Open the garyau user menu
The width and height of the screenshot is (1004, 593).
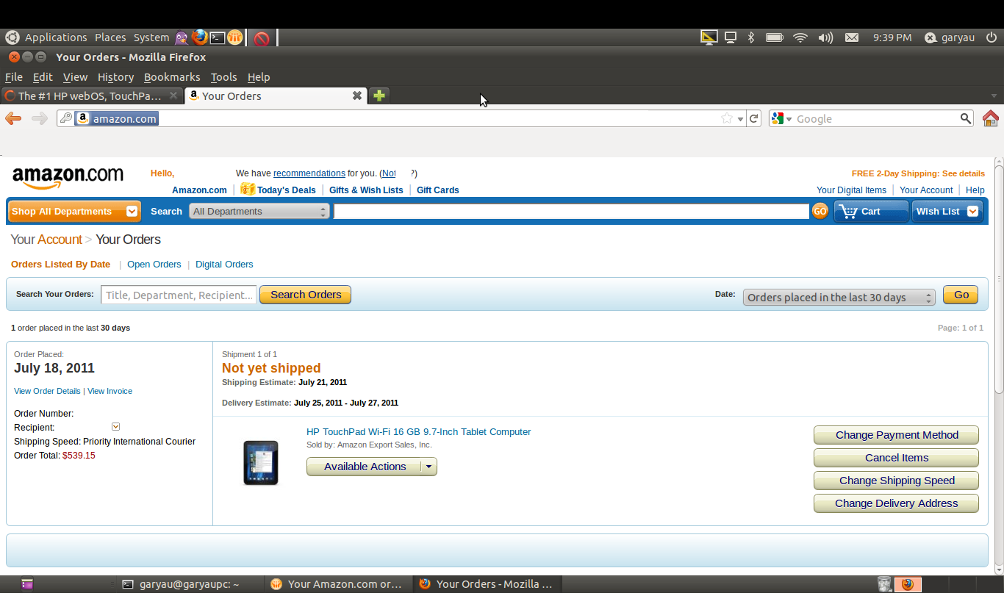click(x=950, y=37)
